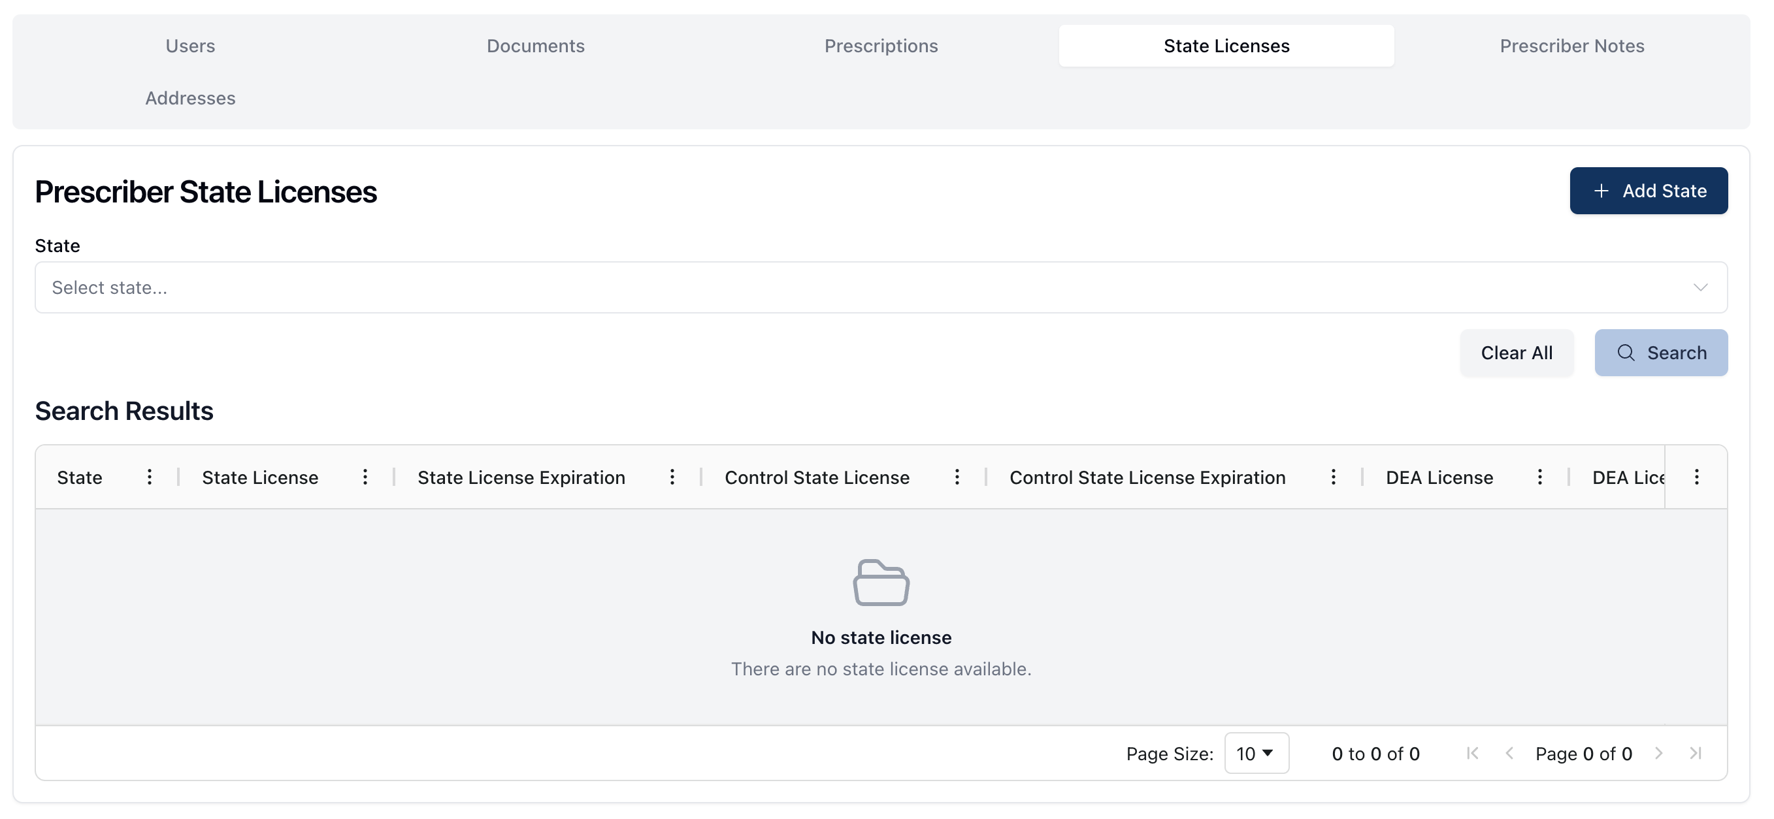Open DEA License column menu icon
Image resolution: width=1774 pixels, height=819 pixels.
pyautogui.click(x=1540, y=477)
